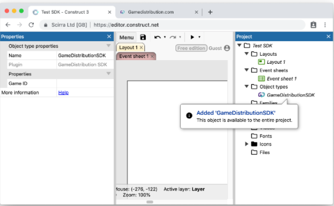Select Layout 1 in the project tree
This screenshot has height=206, width=334.
[x=276, y=62]
